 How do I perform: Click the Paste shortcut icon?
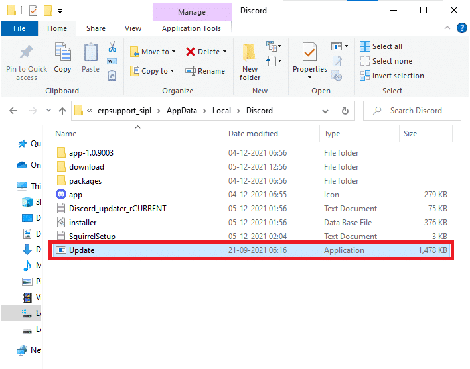click(x=112, y=75)
